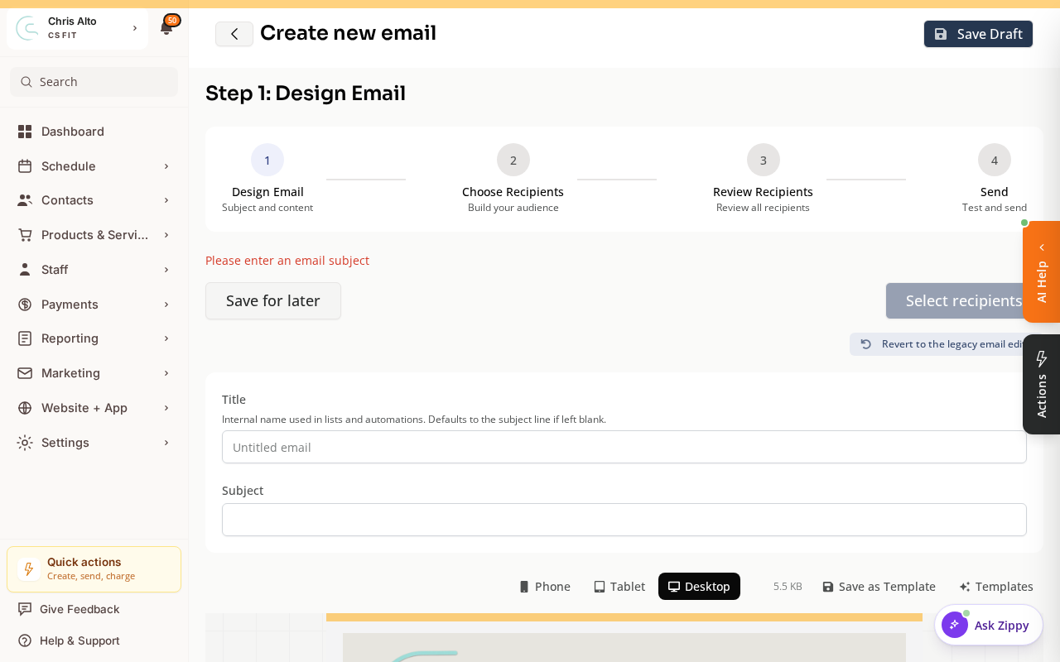Screen dimensions: 1060x662
Task: Click the Products & Services cart icon
Action: 25,235
